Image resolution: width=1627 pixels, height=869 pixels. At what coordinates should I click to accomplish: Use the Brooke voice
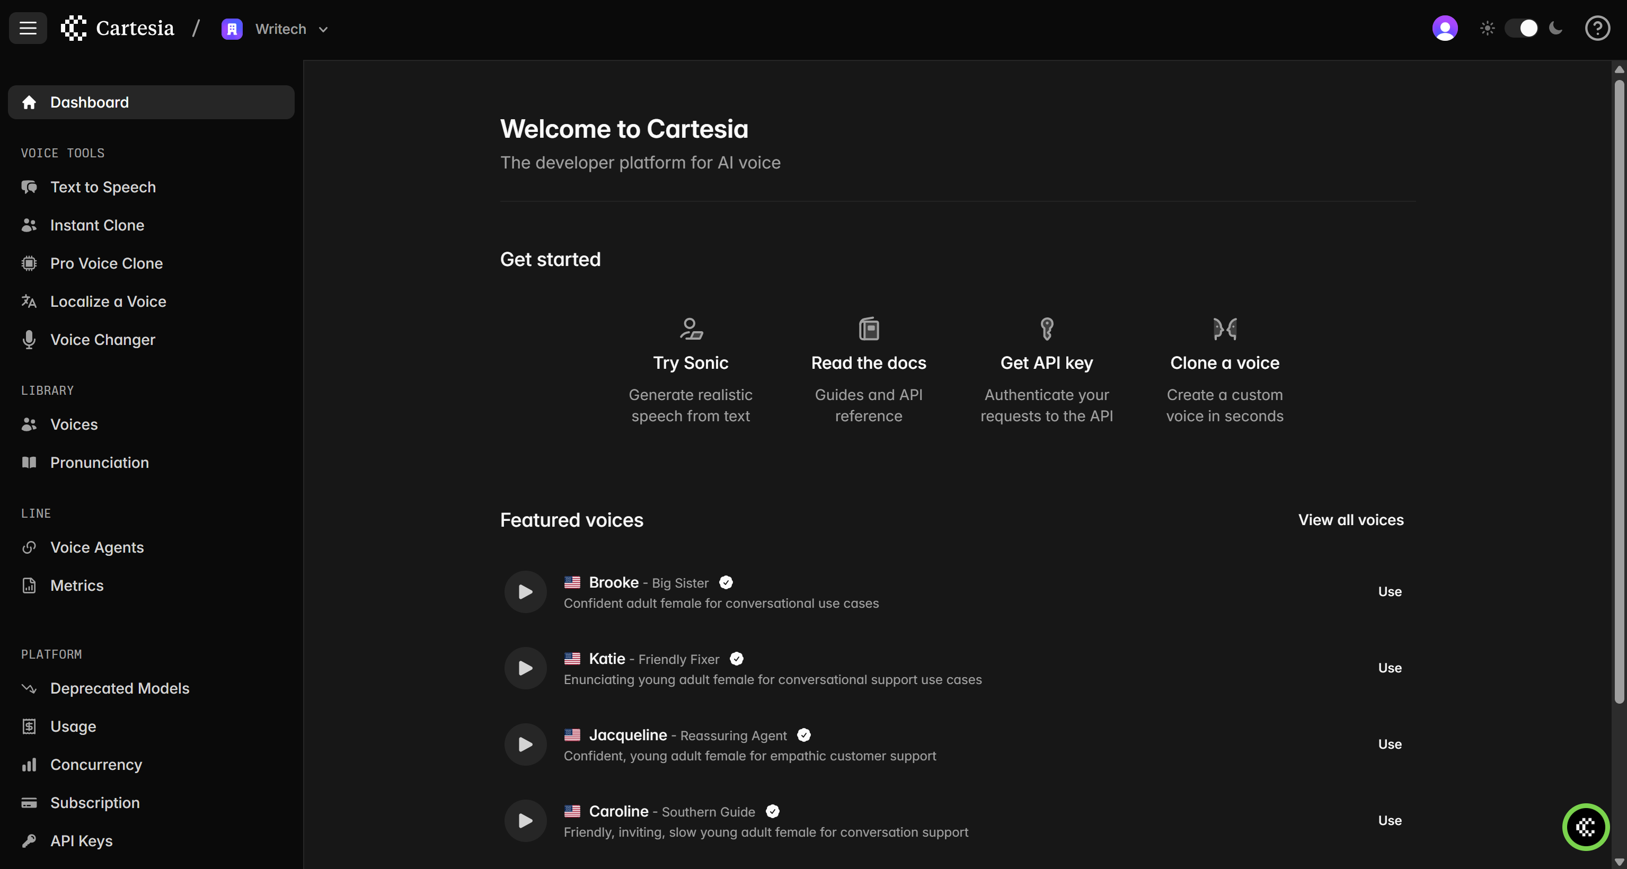pyautogui.click(x=1390, y=592)
